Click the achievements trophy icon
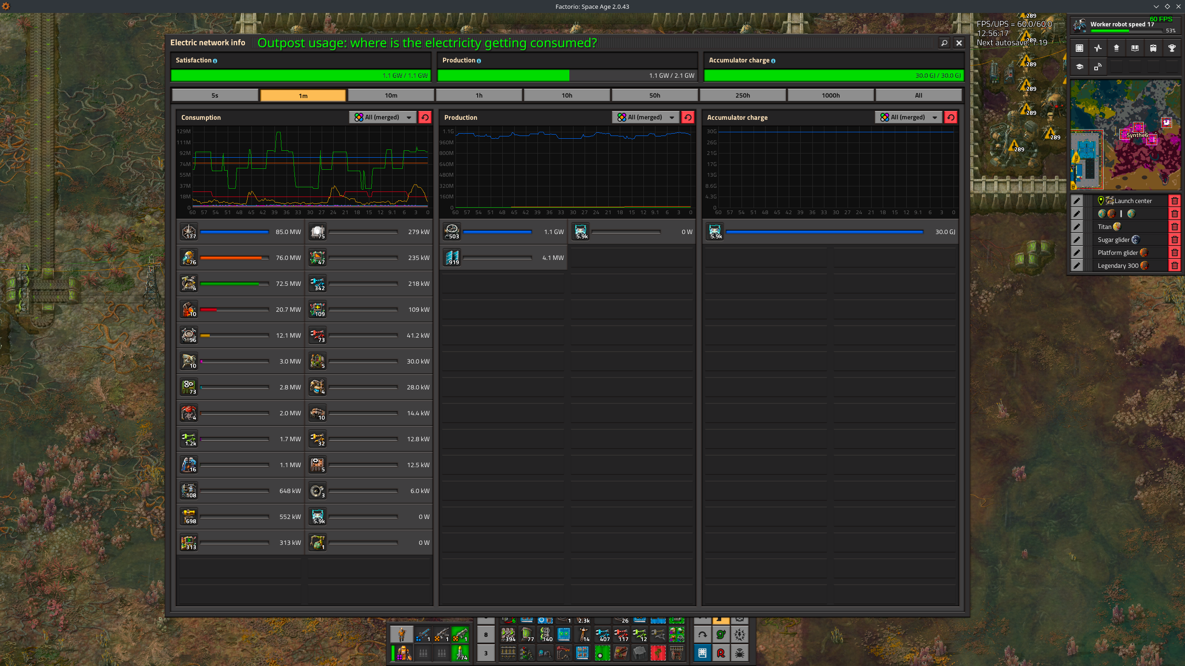The height and width of the screenshot is (666, 1185). pos(1172,48)
